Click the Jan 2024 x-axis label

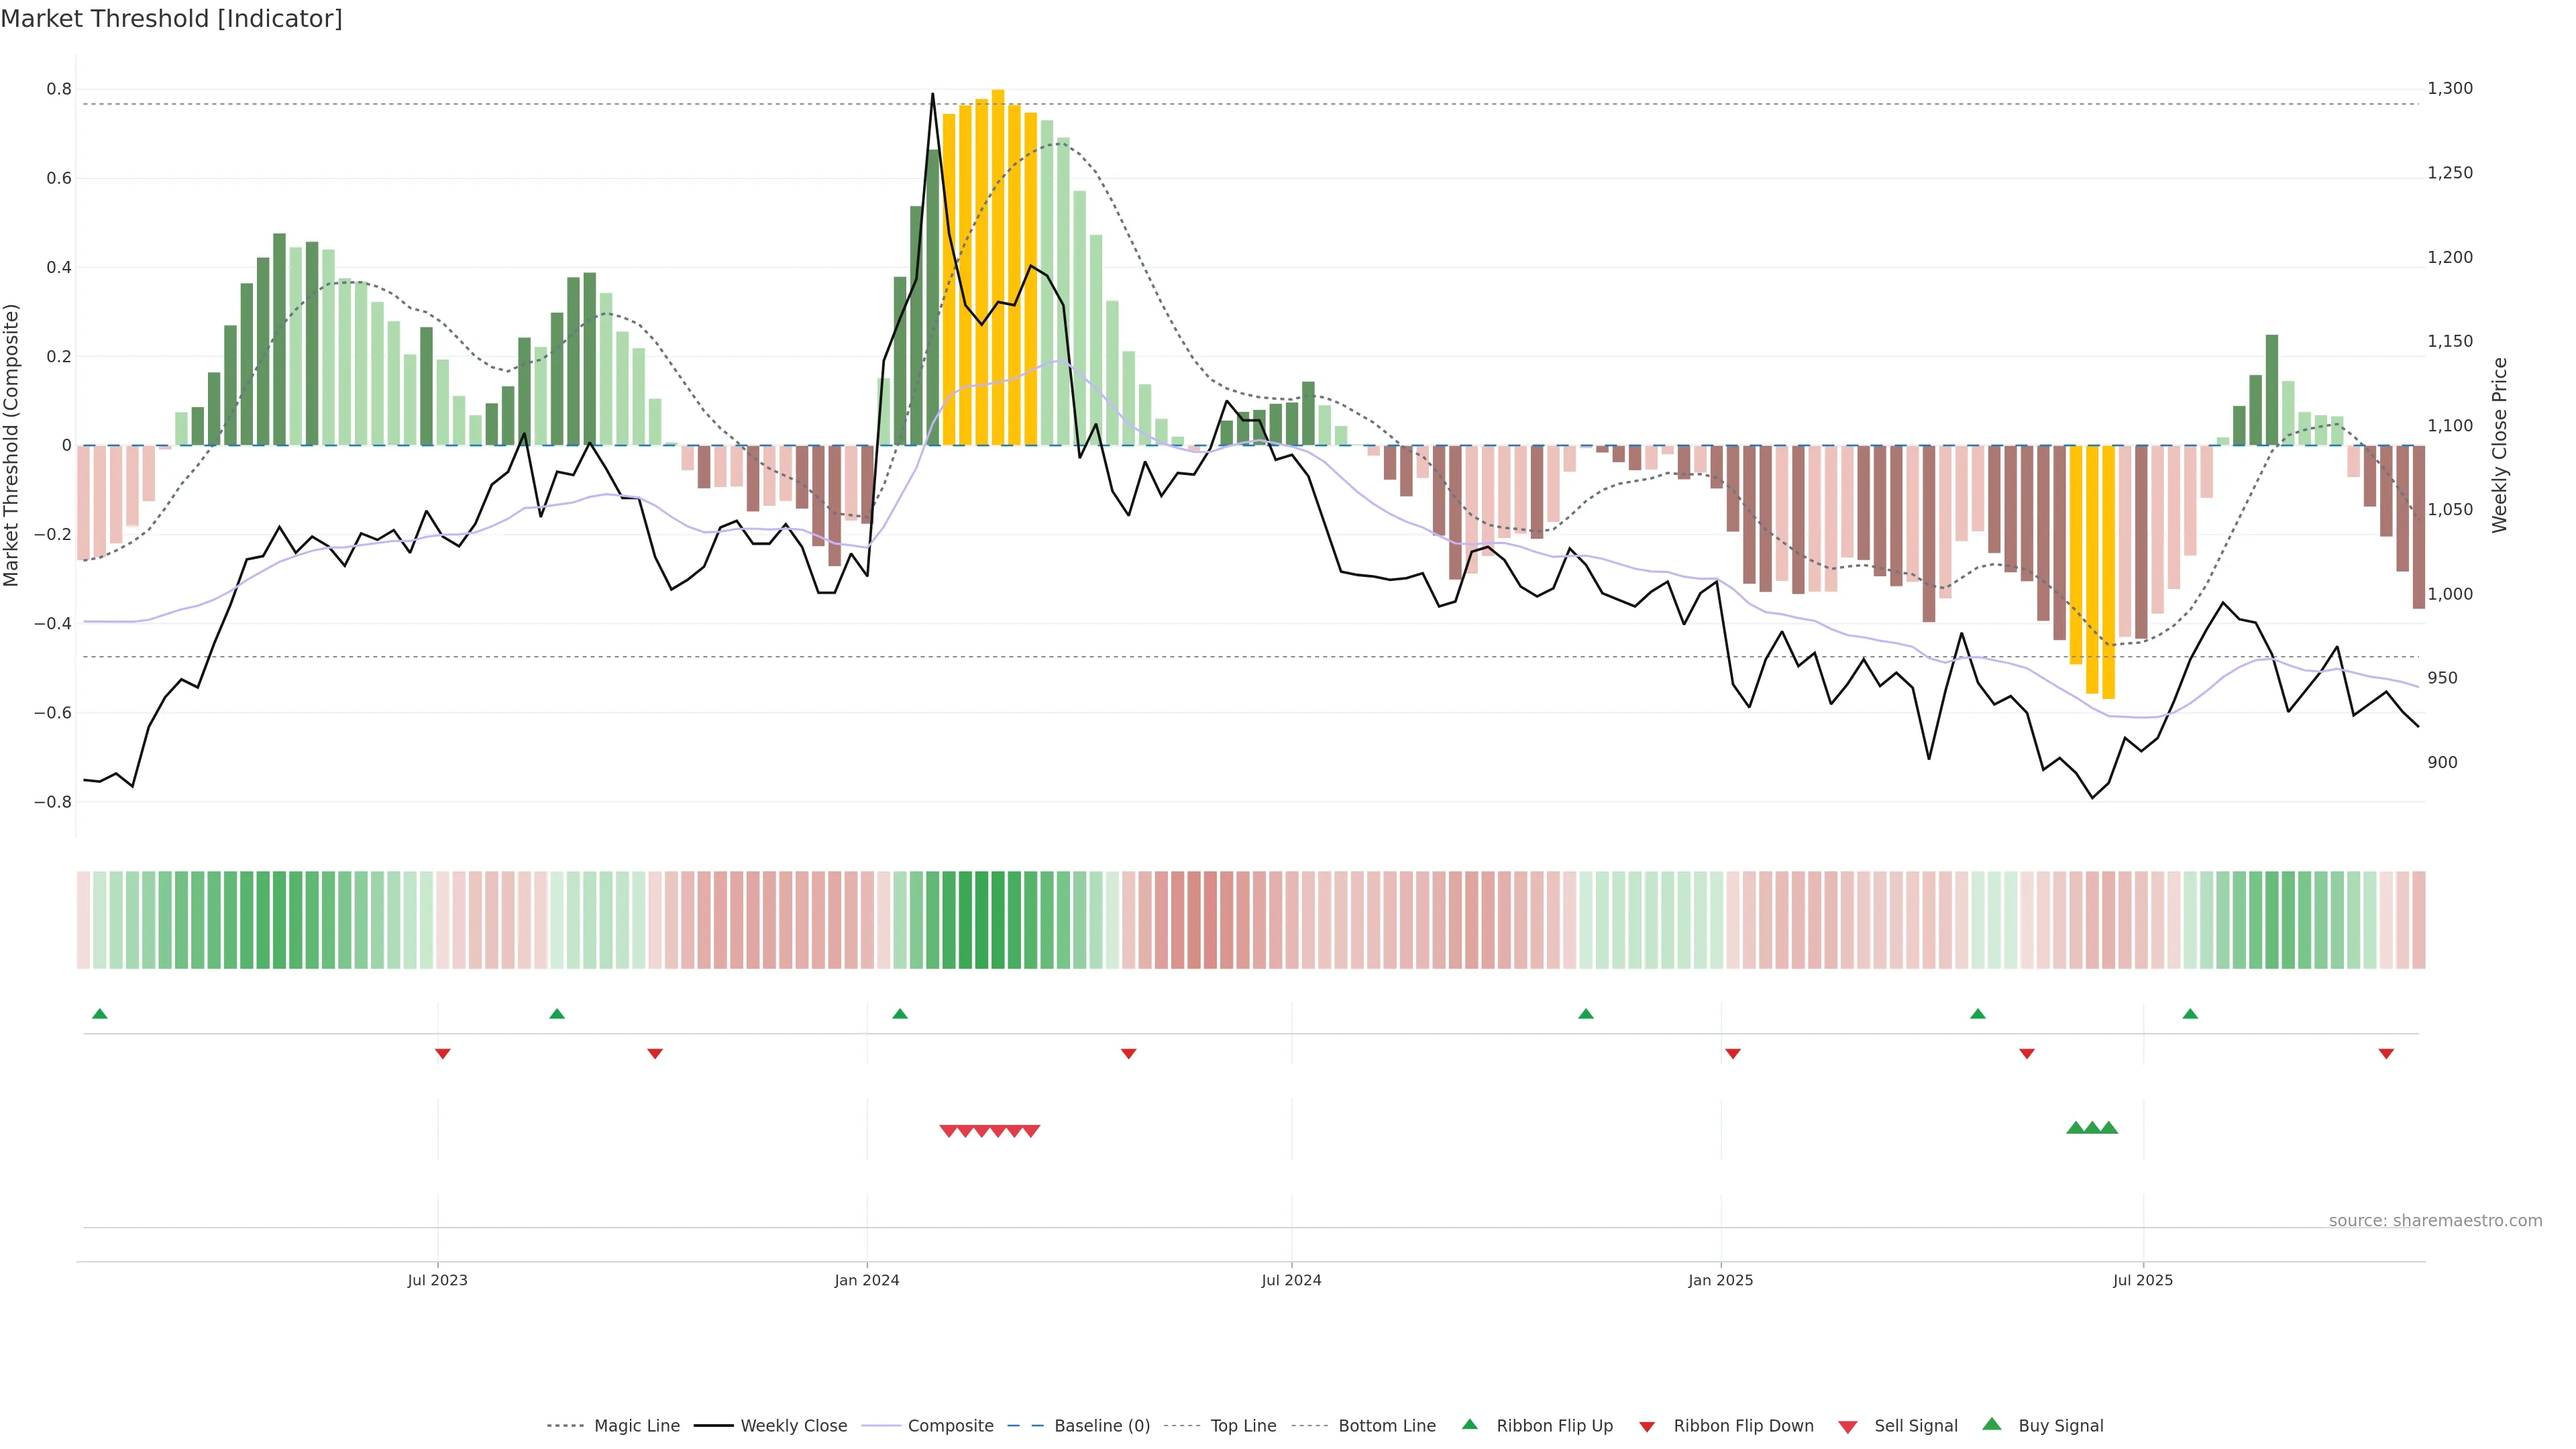867,1280
